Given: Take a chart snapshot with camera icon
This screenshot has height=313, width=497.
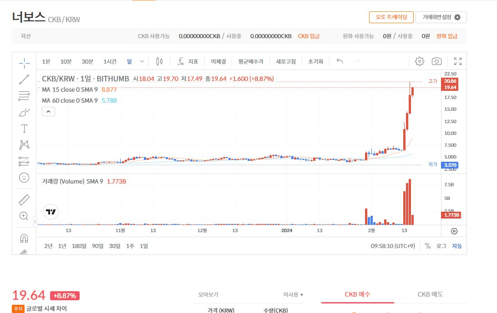Looking at the screenshot, I should tap(436, 61).
